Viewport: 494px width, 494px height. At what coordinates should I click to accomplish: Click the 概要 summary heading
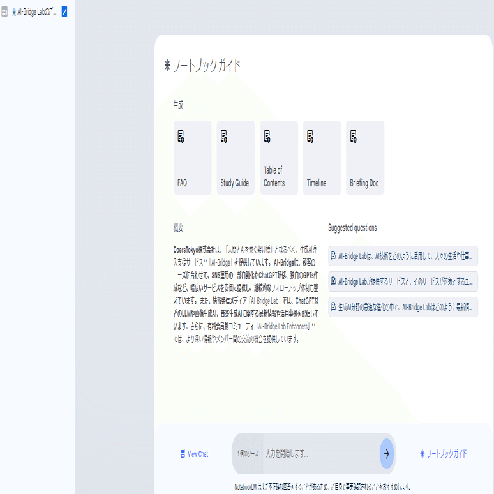click(x=178, y=227)
